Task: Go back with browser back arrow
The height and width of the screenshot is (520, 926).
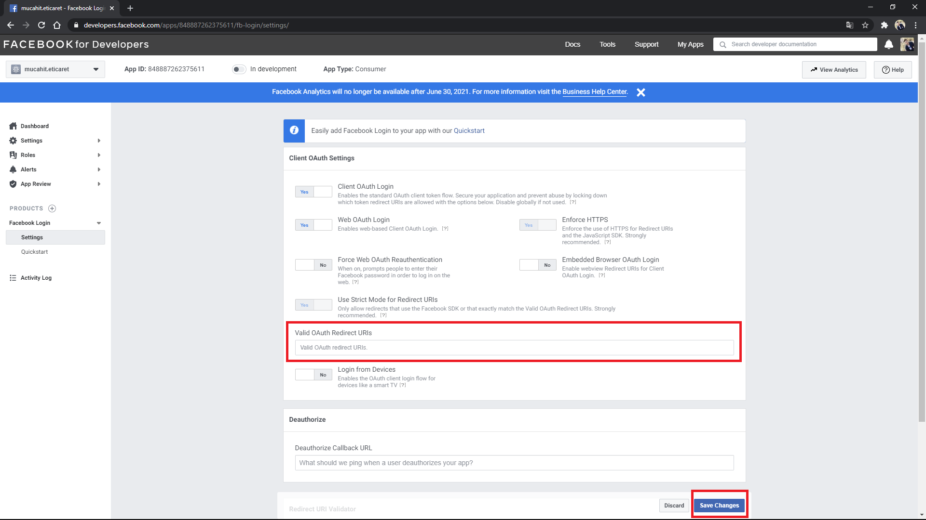Action: point(11,25)
